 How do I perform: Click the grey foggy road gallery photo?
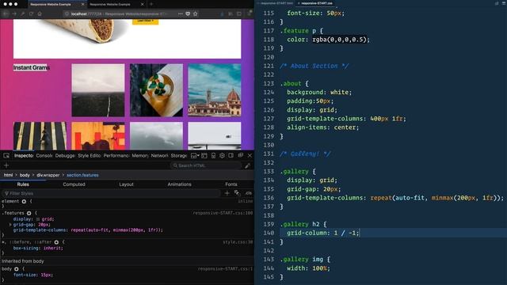pos(98,90)
